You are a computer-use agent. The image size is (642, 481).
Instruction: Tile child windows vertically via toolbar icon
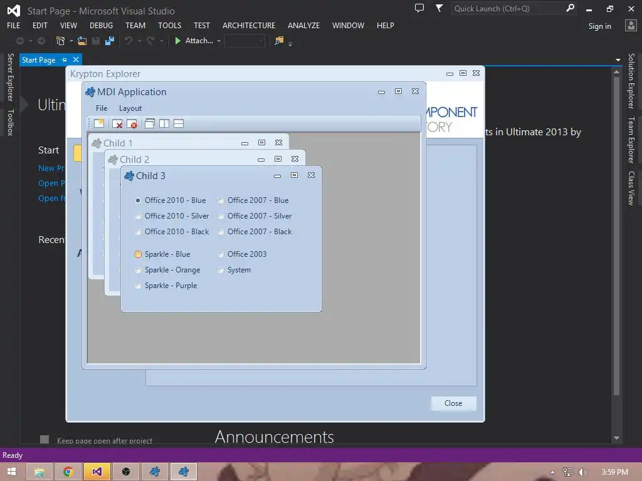click(x=164, y=123)
